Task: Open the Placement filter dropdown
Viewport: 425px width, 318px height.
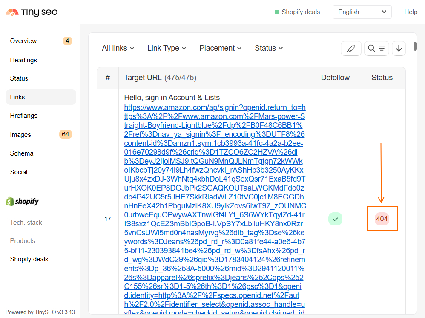Action: point(220,48)
